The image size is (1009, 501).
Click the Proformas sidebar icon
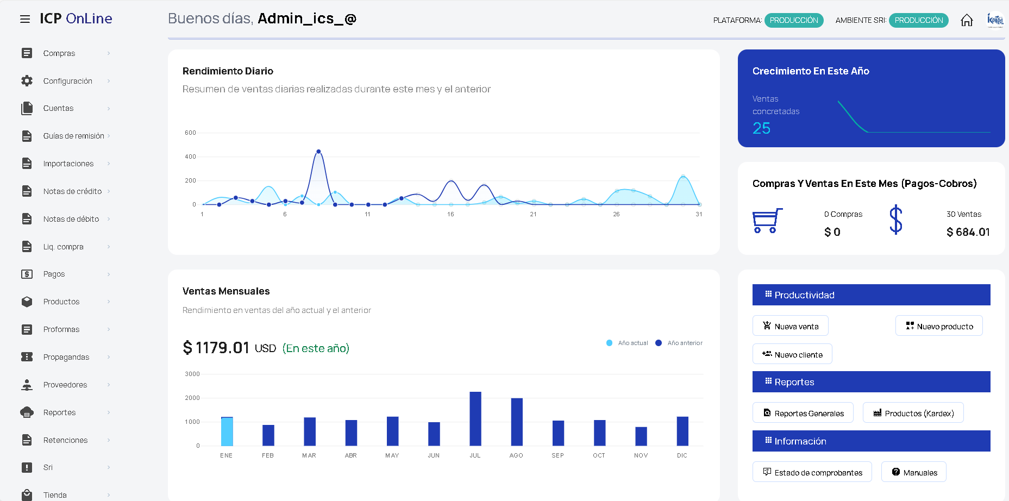pos(27,329)
